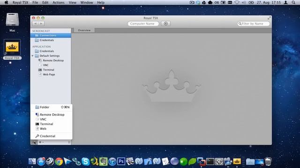Screen dimensions: 300x168
Task: Select the VNC default settings item
Action: [x=51, y=65]
